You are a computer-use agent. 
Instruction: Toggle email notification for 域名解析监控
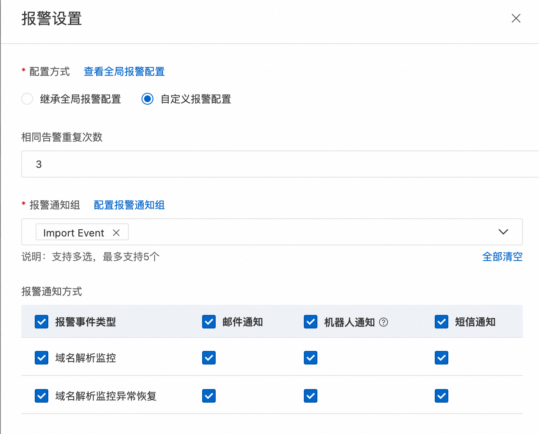point(209,358)
